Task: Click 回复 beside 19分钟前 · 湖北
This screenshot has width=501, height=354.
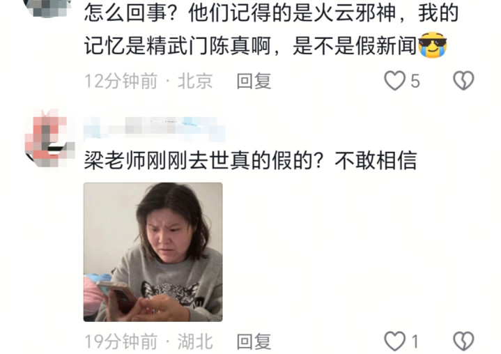Action: coord(254,341)
